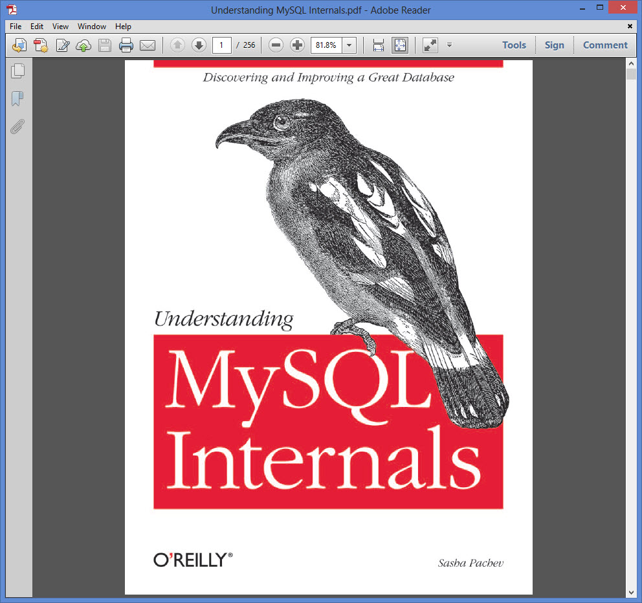
Task: Click the Save file floppy icon
Action: click(105, 45)
